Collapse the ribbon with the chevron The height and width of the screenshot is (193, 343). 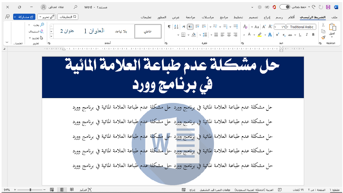tap(7, 42)
